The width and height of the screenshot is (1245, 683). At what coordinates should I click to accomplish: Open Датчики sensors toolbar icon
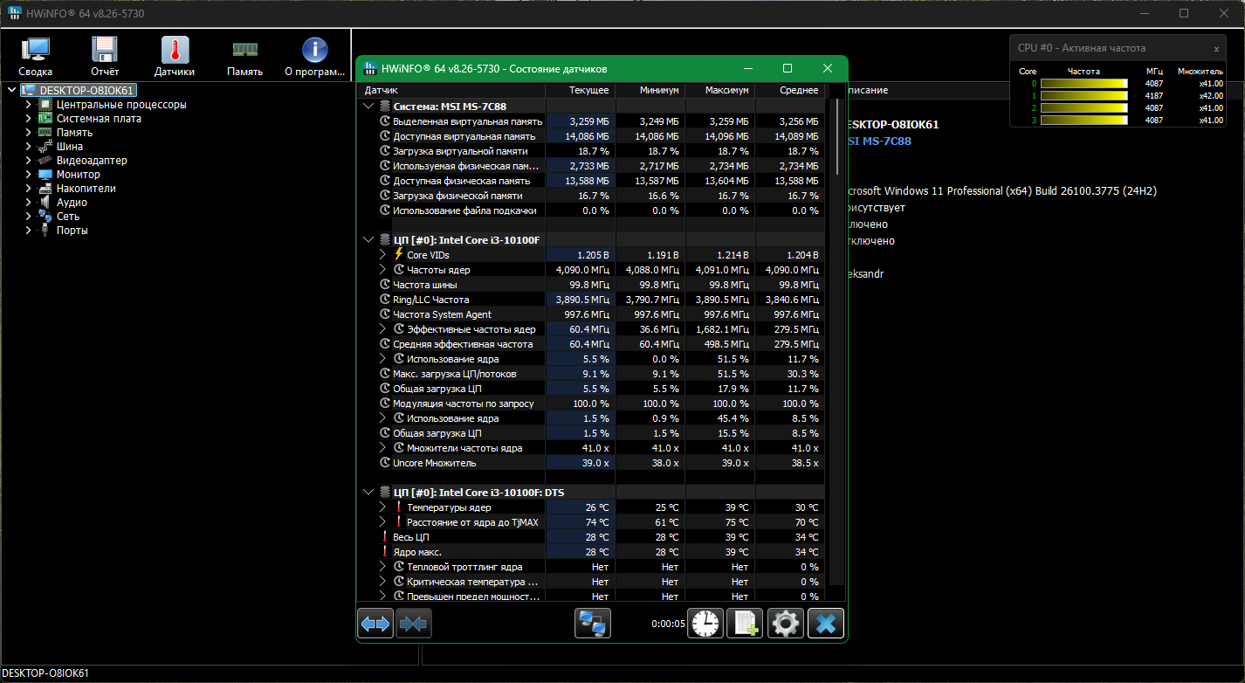tap(175, 57)
